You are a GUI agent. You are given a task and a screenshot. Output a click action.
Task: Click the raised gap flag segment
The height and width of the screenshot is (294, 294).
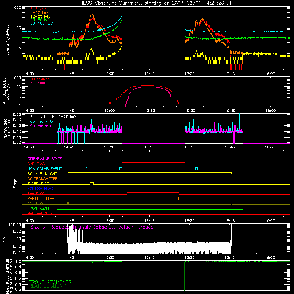(x=154, y=163)
